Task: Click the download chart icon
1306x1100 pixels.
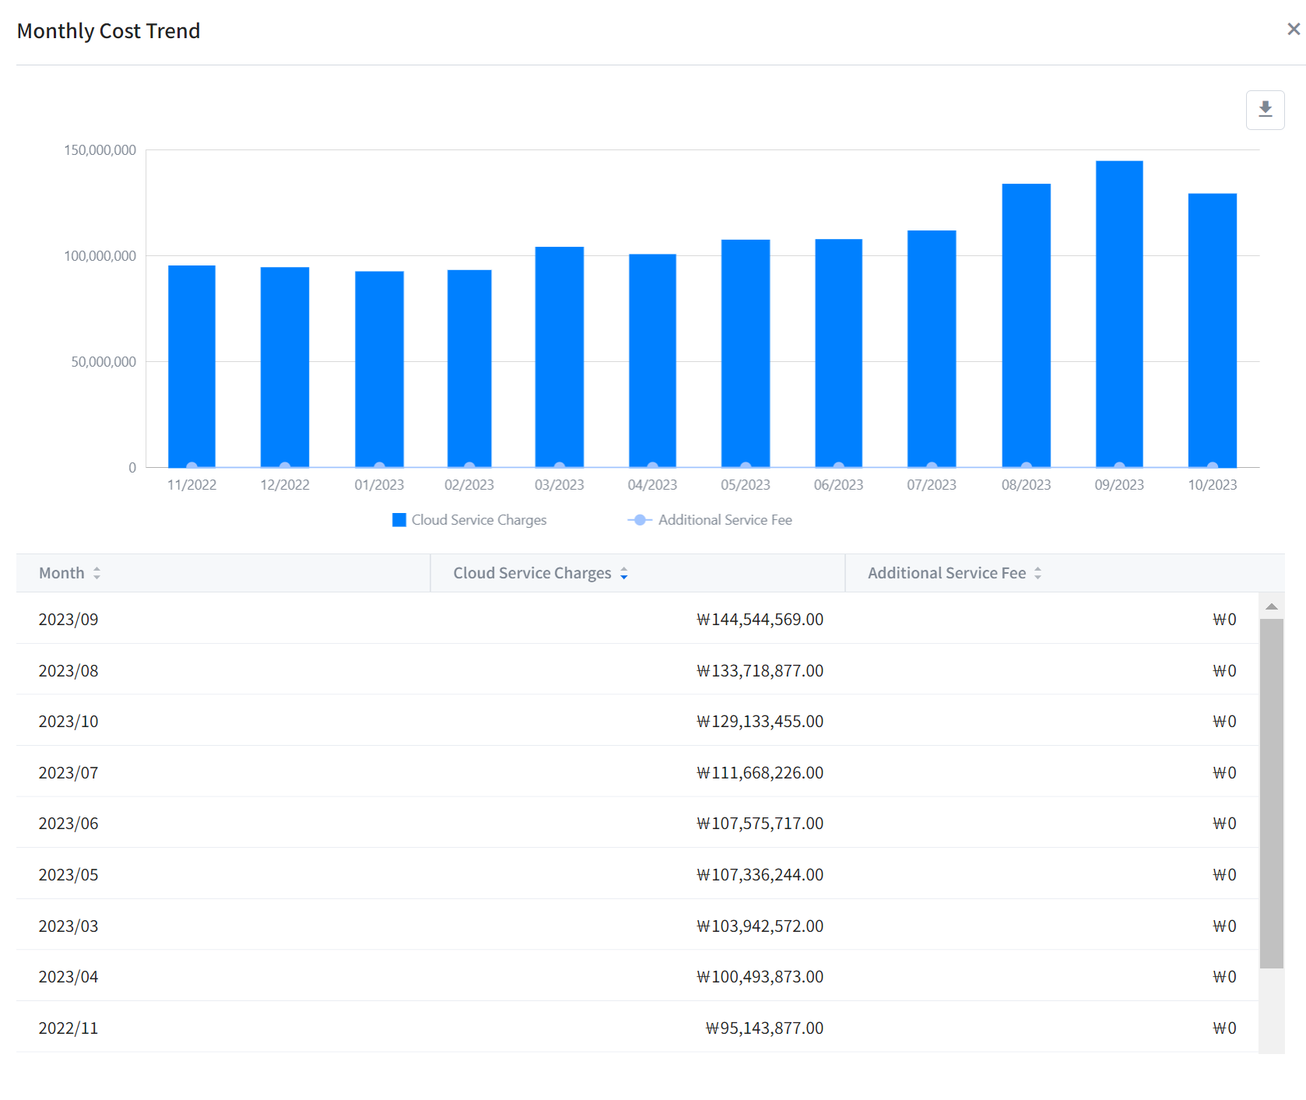Action: (1265, 110)
